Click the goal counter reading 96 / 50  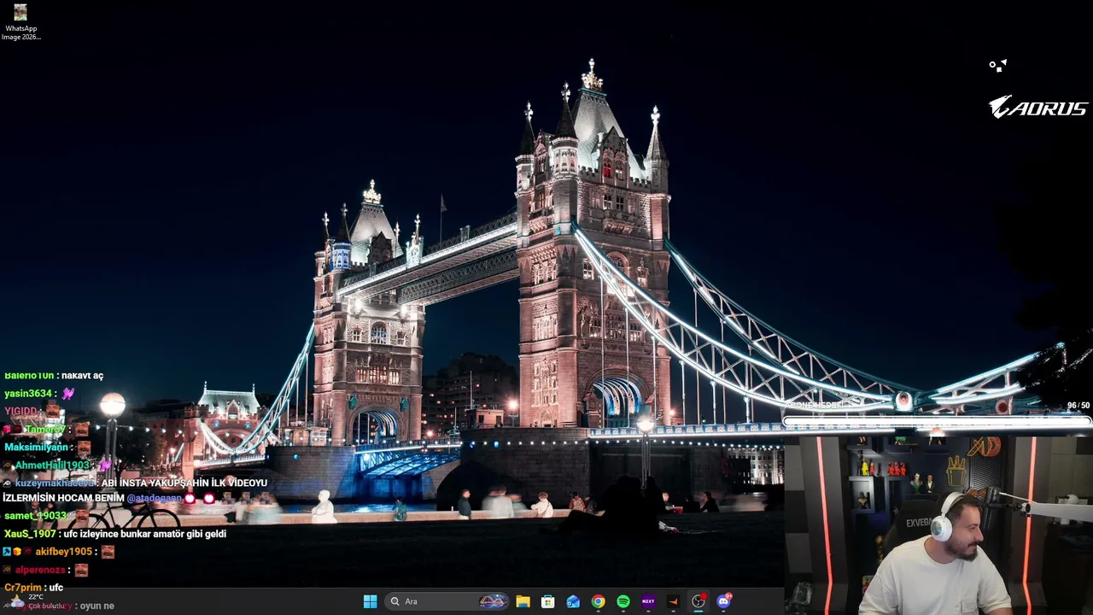[1078, 406]
